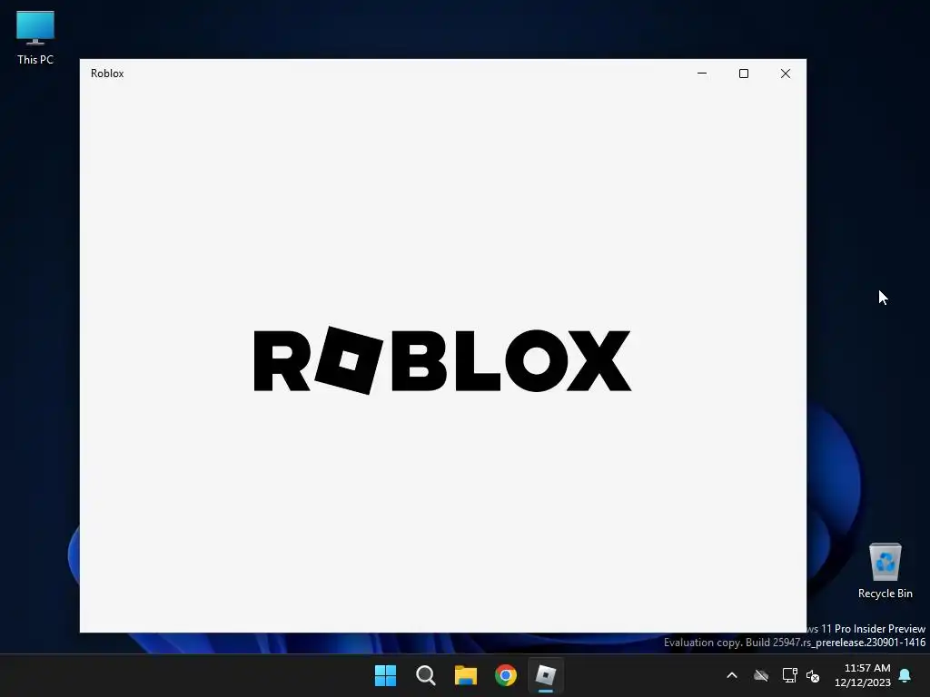
Task: Show hidden system tray icons
Action: [732, 675]
